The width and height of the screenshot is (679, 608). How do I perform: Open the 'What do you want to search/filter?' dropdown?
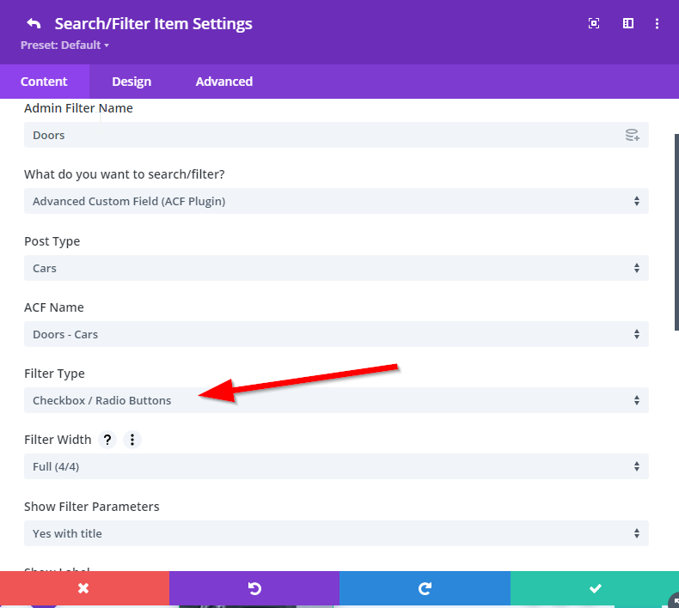(336, 201)
